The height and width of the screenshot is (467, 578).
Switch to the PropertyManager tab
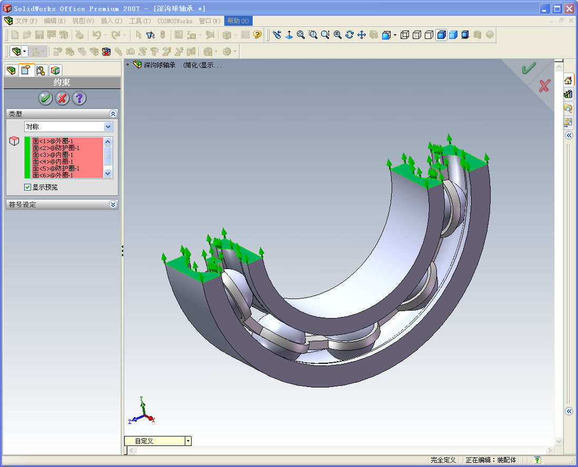coord(26,69)
